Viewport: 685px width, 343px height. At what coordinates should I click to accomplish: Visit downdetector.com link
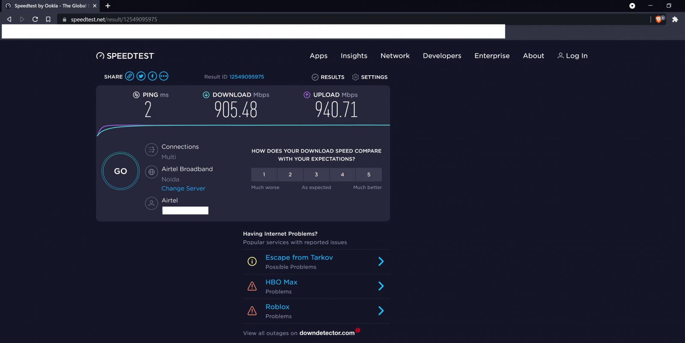(x=327, y=333)
